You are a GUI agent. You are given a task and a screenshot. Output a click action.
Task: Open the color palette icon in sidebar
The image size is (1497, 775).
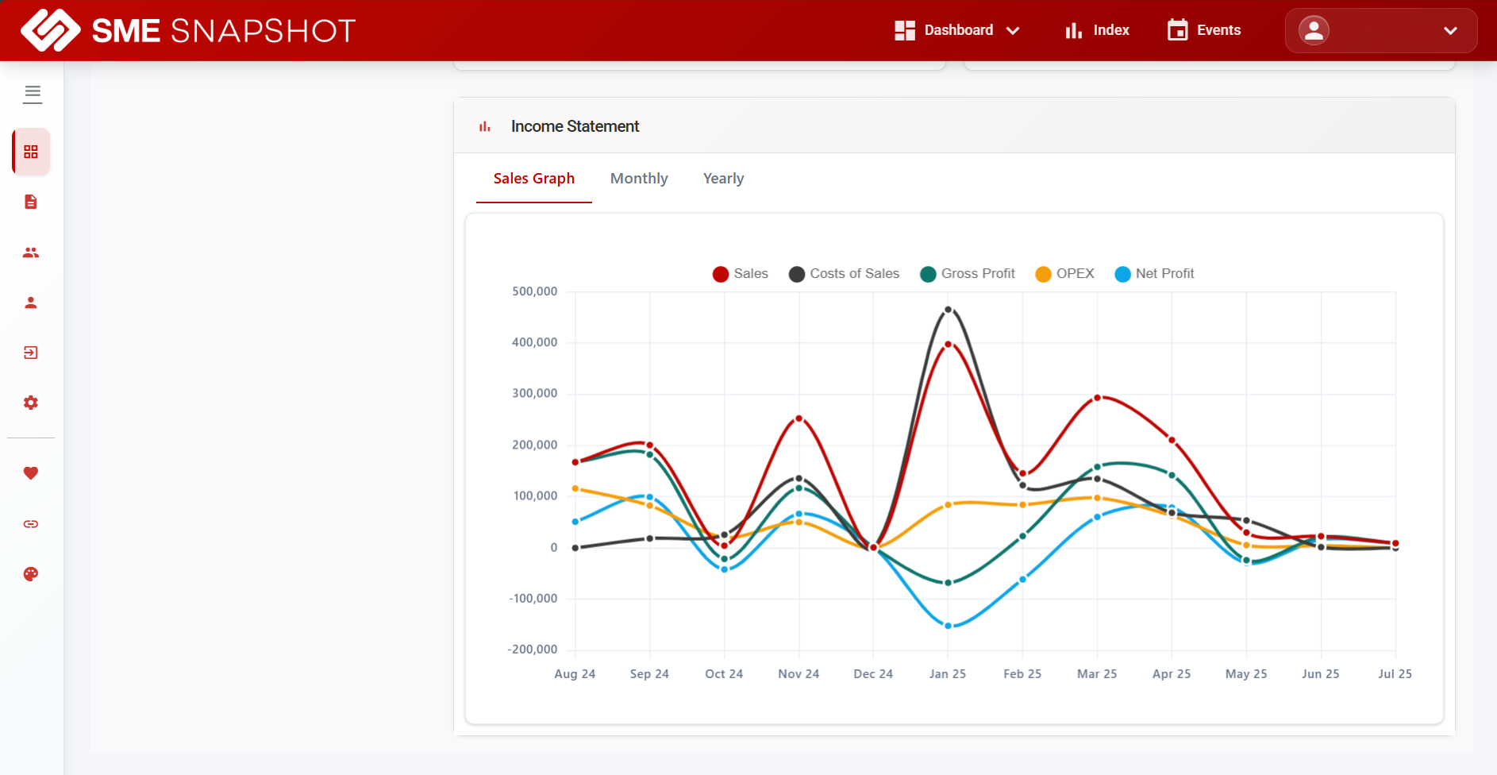[31, 574]
